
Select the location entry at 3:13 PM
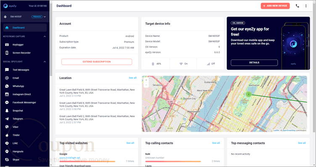tap(97, 93)
